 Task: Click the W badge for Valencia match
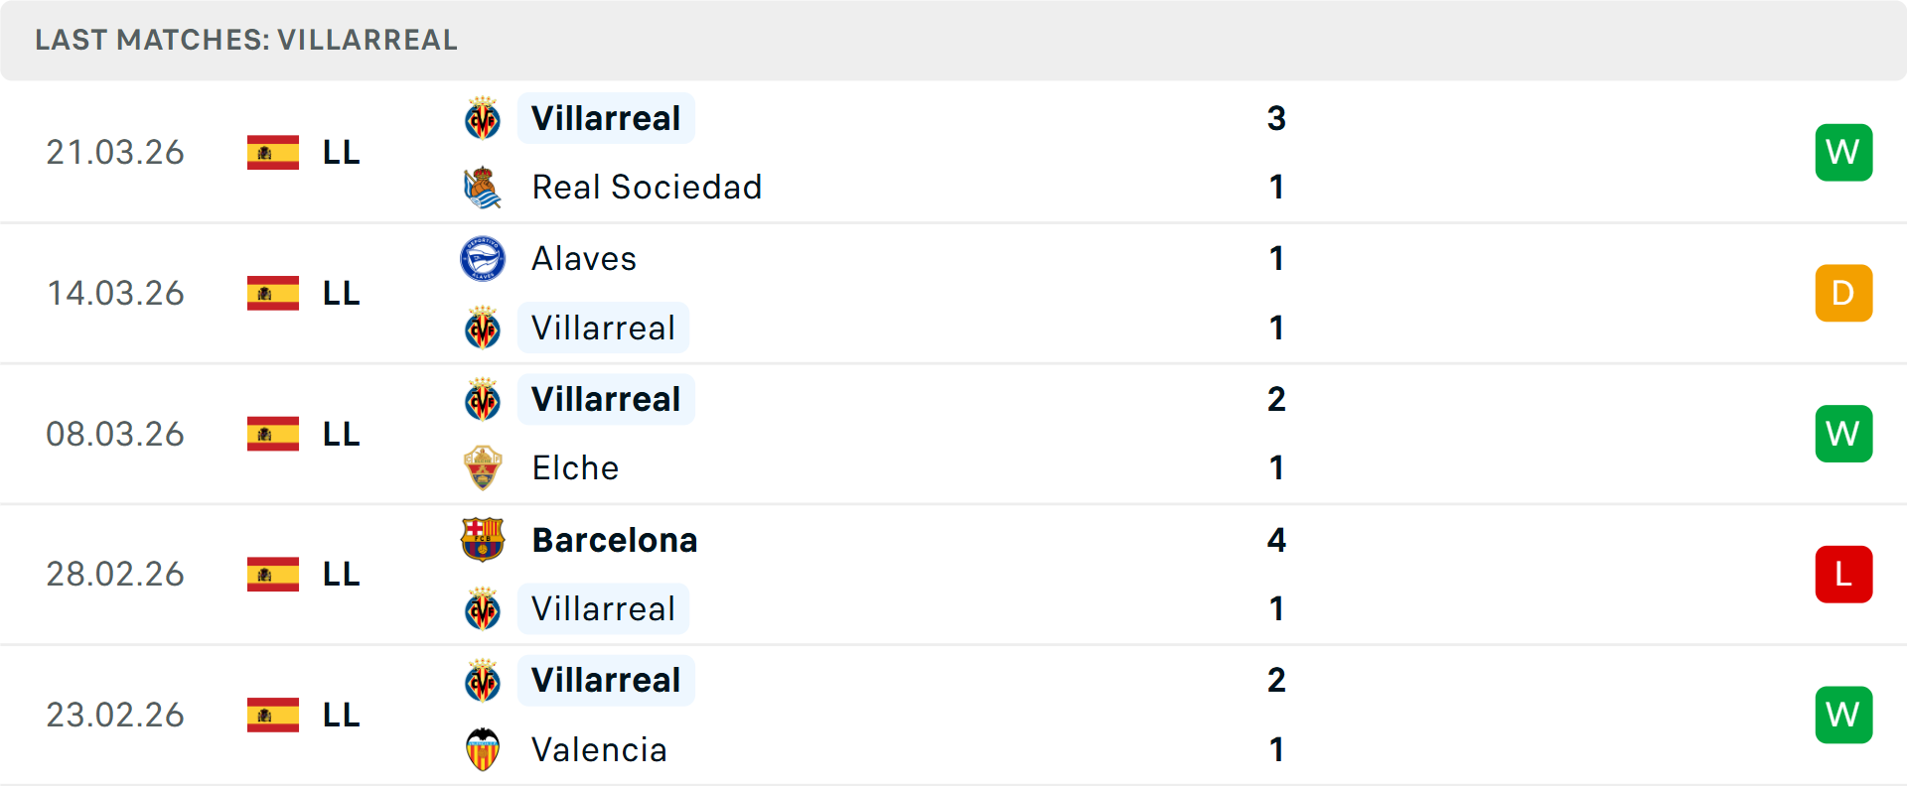tap(1843, 716)
